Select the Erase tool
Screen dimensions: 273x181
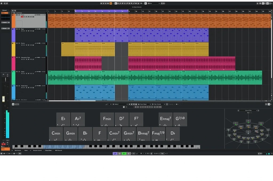point(122,3)
